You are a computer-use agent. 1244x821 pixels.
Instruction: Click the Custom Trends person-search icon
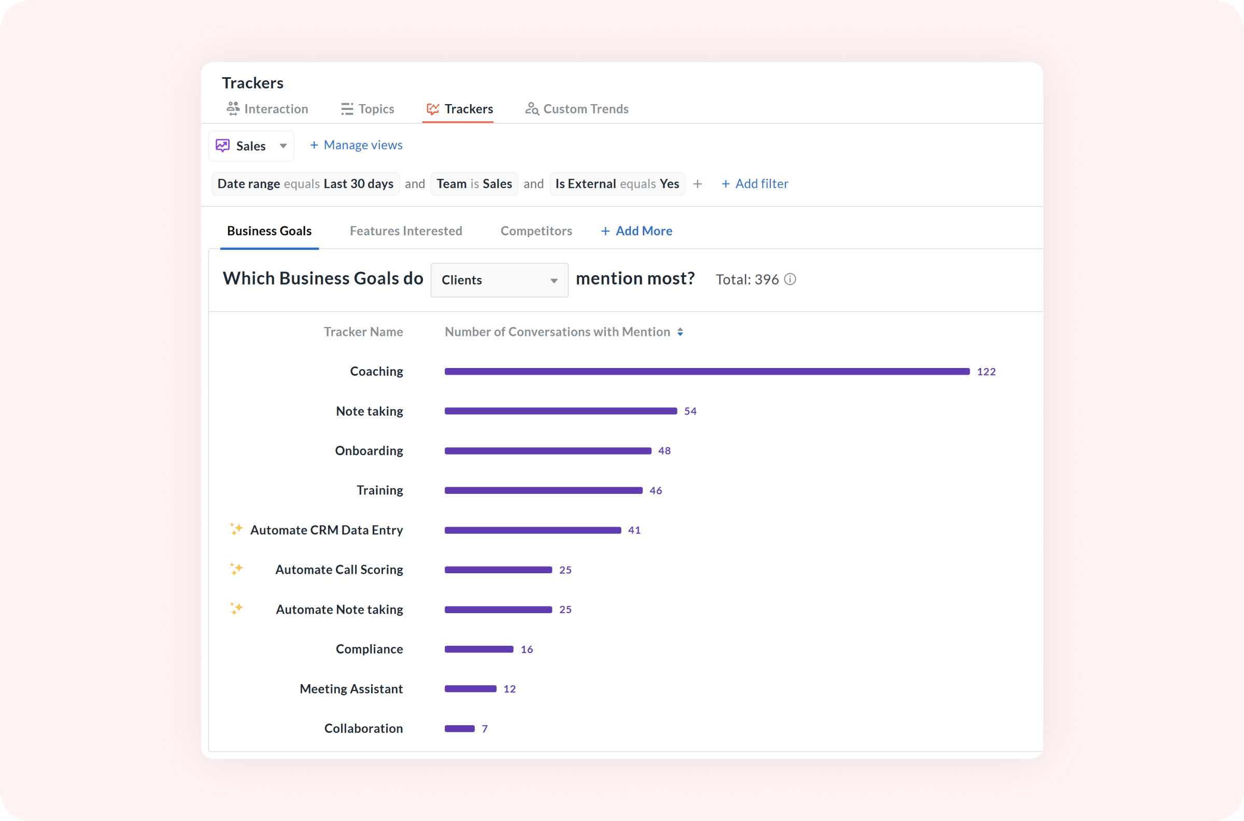(531, 108)
